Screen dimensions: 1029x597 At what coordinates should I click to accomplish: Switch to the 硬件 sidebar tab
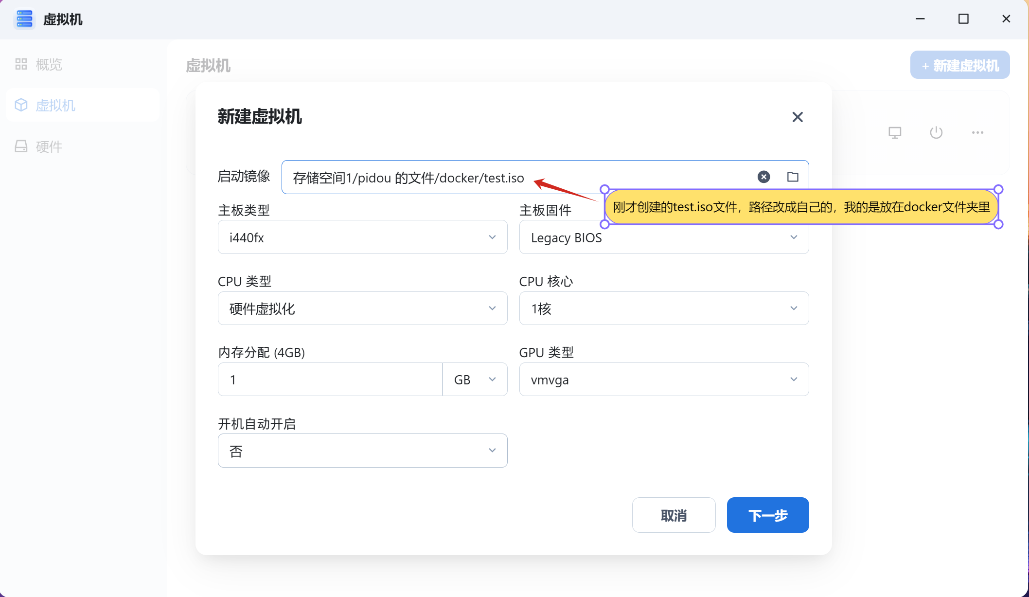49,146
